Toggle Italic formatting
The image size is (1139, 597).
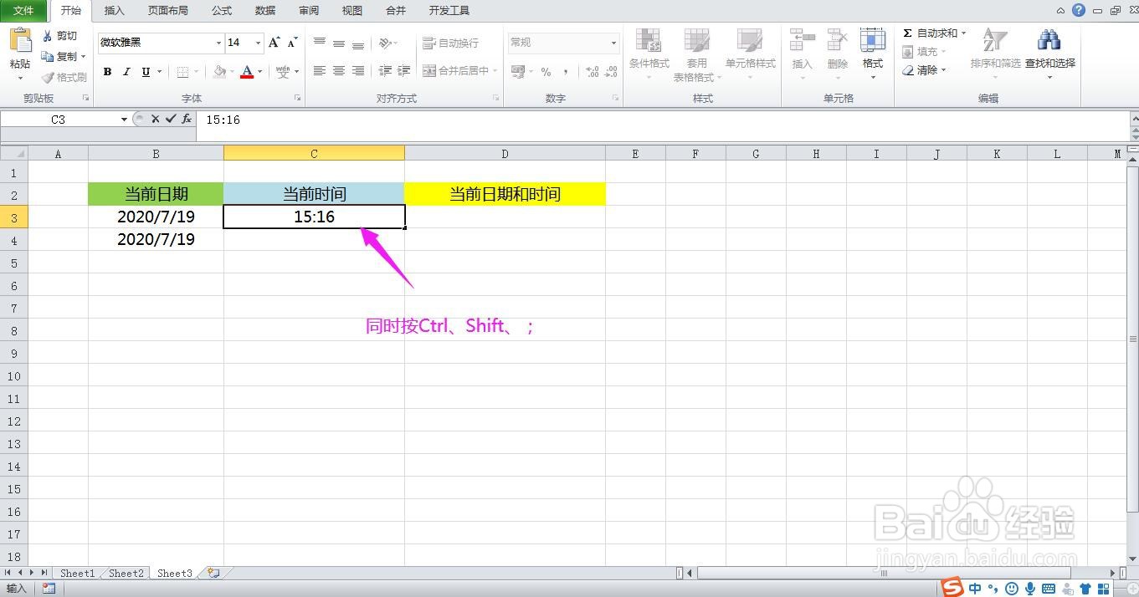pos(126,72)
